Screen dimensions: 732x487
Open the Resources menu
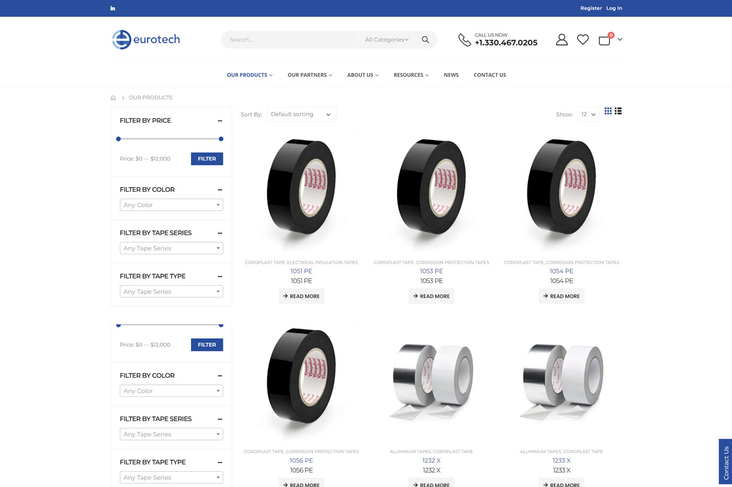click(x=411, y=75)
